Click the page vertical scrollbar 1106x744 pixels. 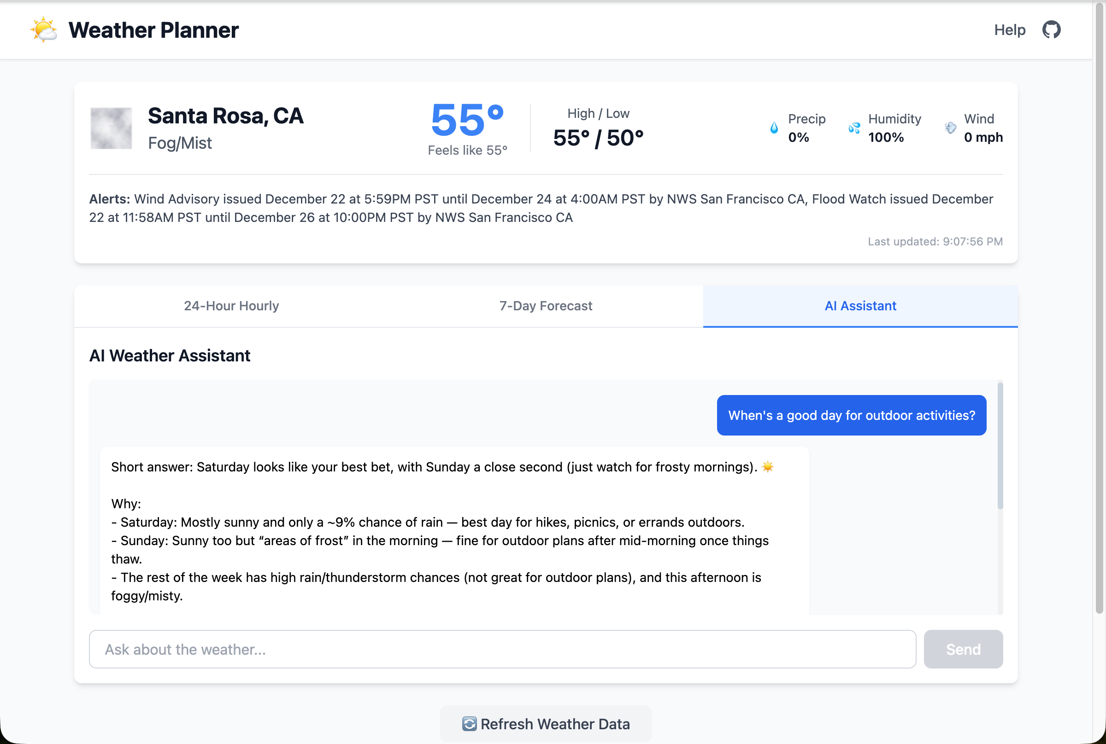(x=1100, y=308)
